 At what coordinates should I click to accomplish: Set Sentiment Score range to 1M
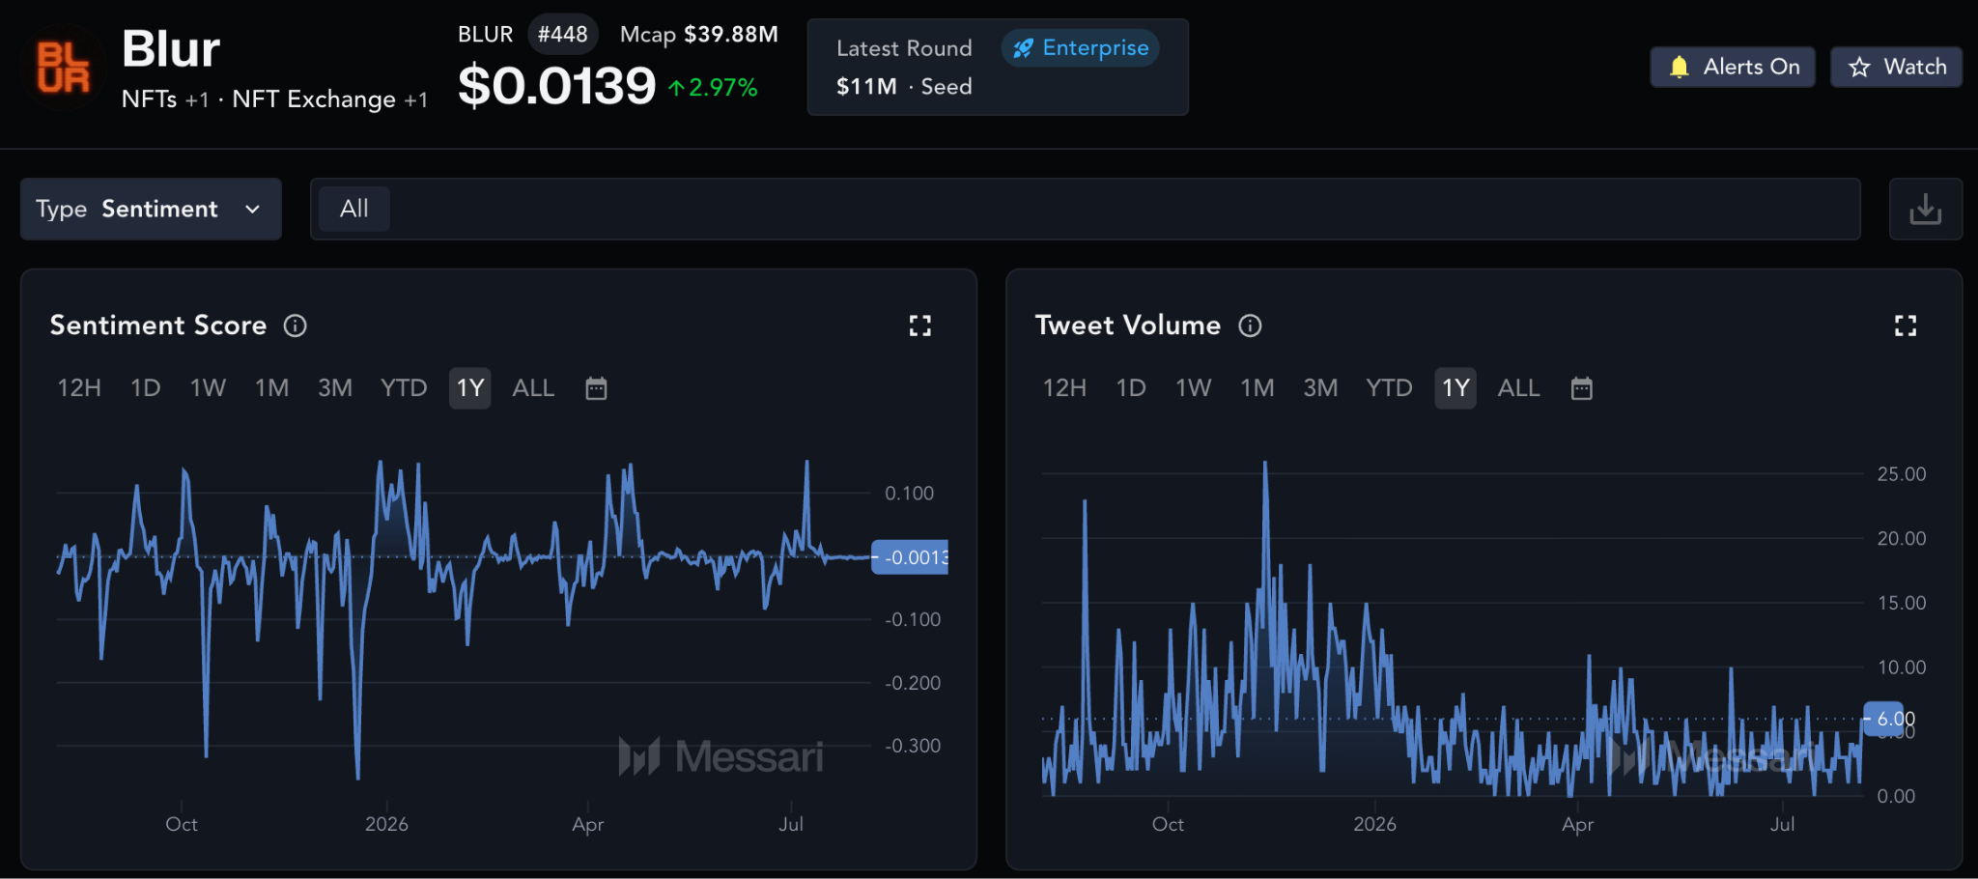pos(272,388)
